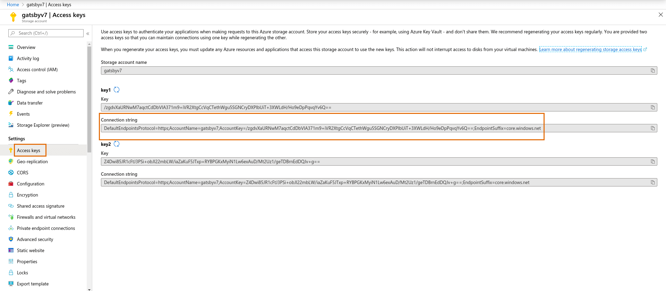Regenerate key1 using the refresh icon
Viewport: 666px width, 291px height.
(x=117, y=90)
